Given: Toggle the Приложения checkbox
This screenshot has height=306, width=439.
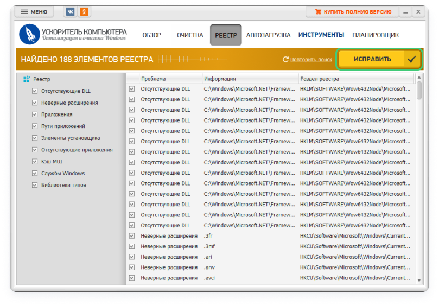Looking at the screenshot, I should coord(35,114).
